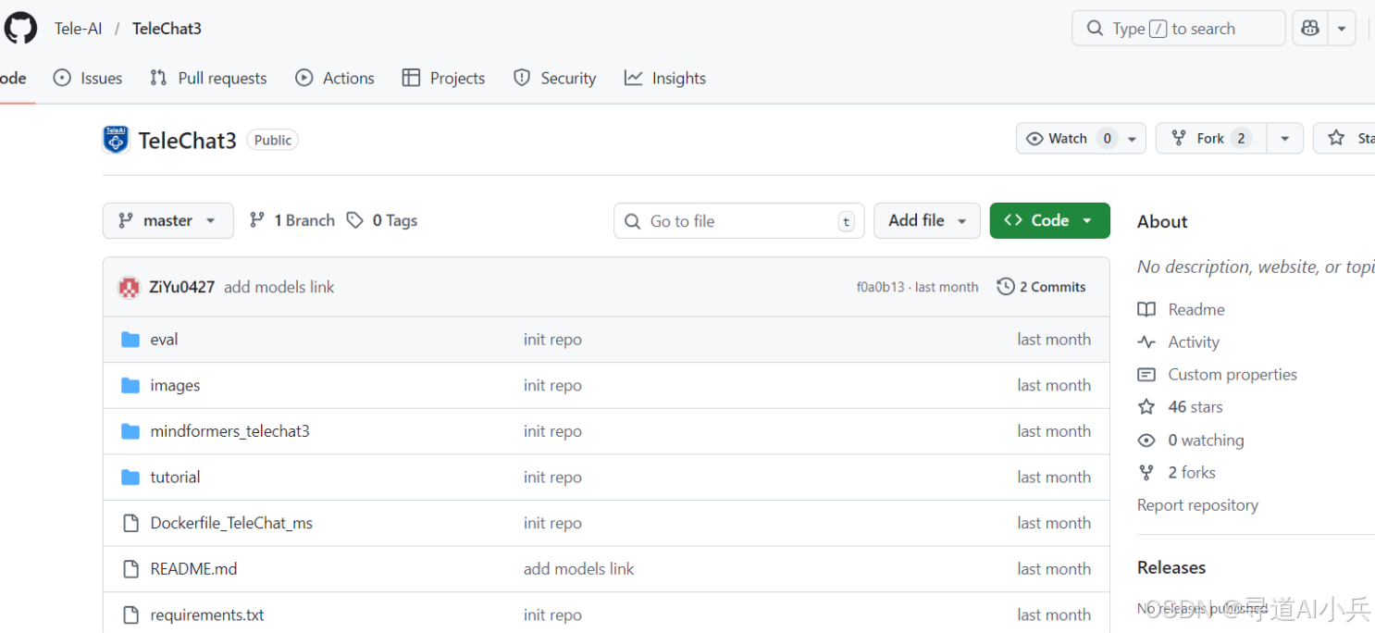Open the 0 Tags link
Viewport: 1375px width, 633px height.
382,220
